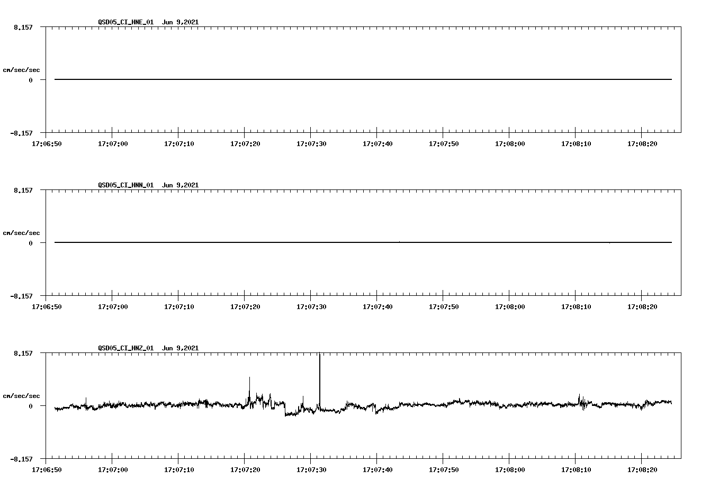This screenshot has width=719, height=489.
Task: Click the 17:07:50 time label under HNZ plot
Action: coord(444,469)
